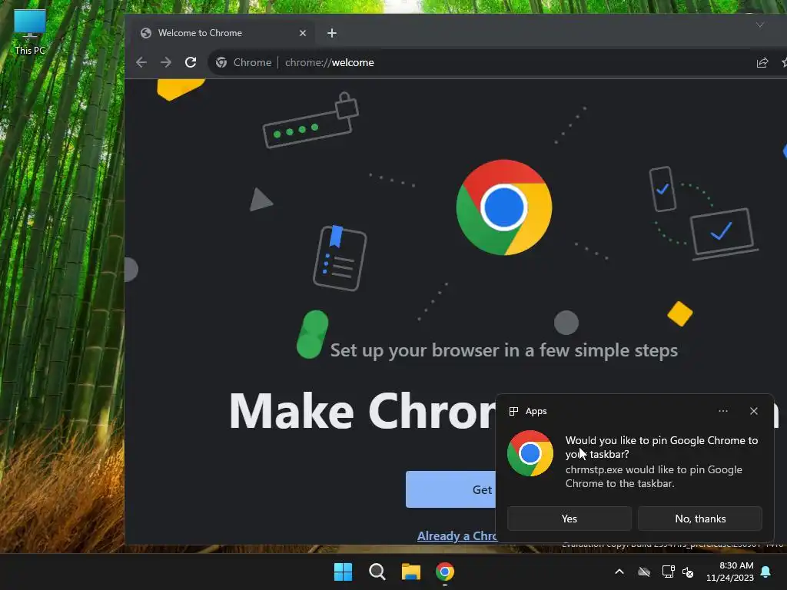Dismiss the Apps notification with X

click(754, 411)
